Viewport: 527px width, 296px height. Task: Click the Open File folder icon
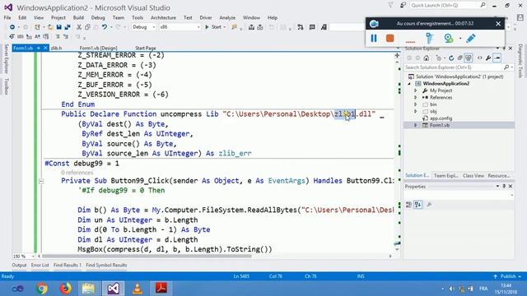click(50, 27)
